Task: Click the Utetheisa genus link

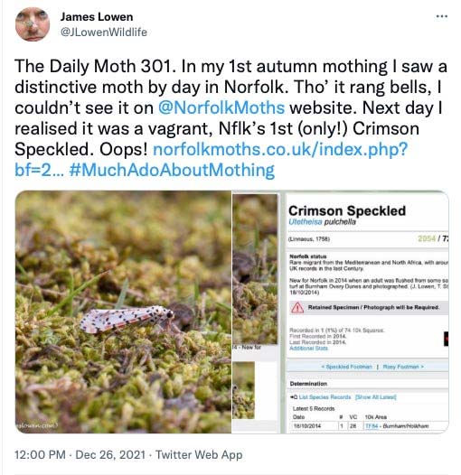Action: pyautogui.click(x=306, y=222)
